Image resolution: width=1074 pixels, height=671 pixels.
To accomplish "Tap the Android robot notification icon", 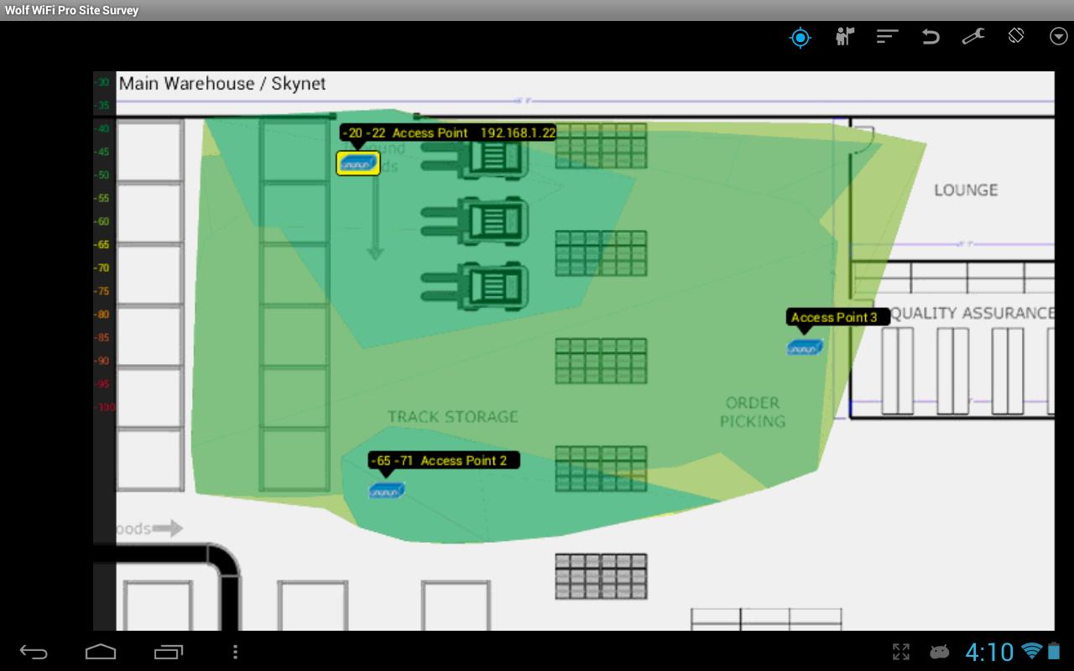I will 940,652.
